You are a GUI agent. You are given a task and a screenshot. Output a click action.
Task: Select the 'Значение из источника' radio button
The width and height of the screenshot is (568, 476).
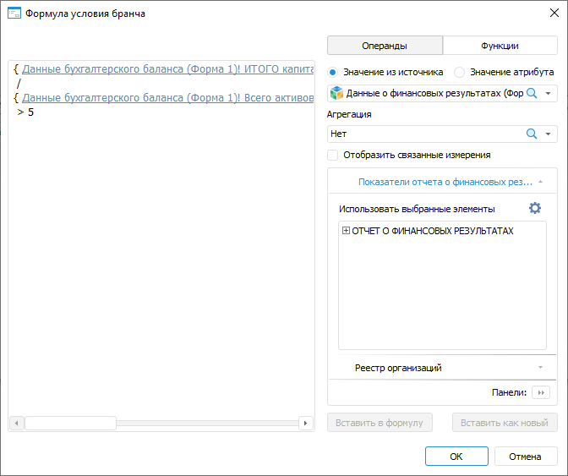(332, 72)
